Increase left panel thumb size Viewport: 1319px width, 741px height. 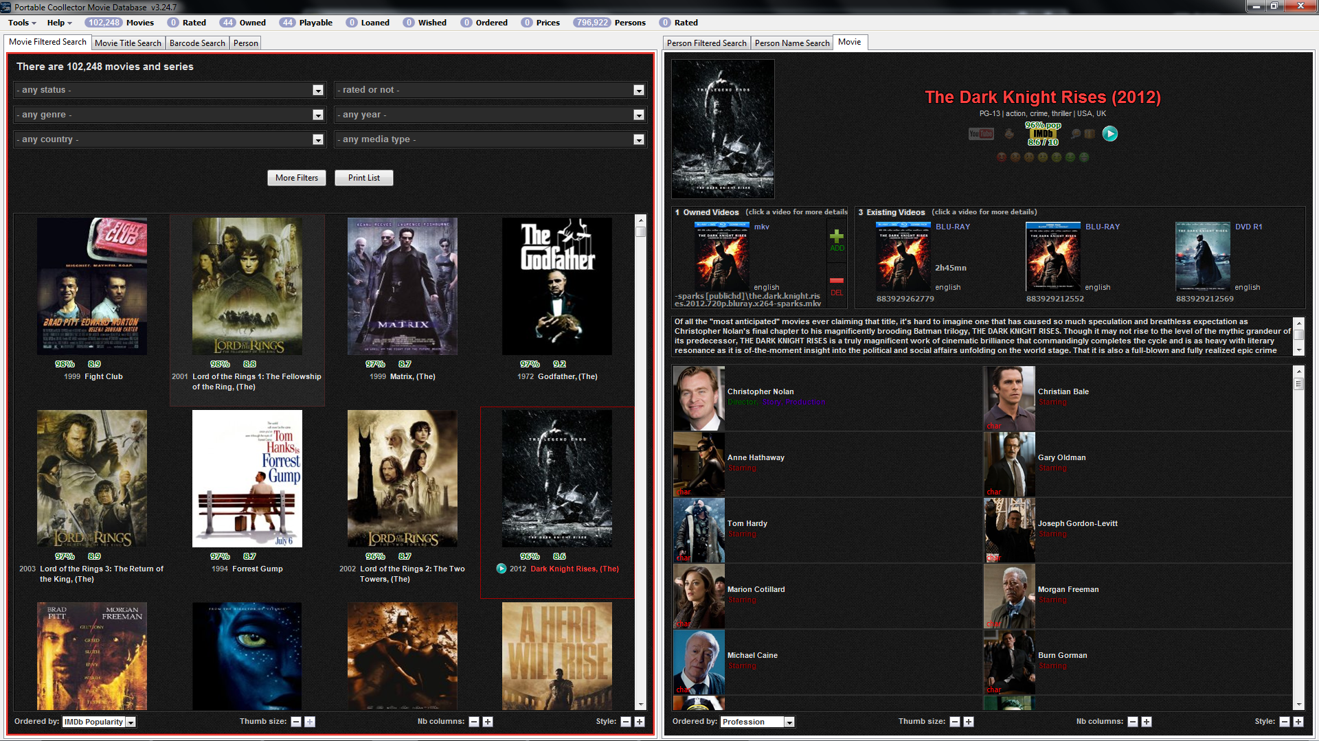tap(310, 722)
